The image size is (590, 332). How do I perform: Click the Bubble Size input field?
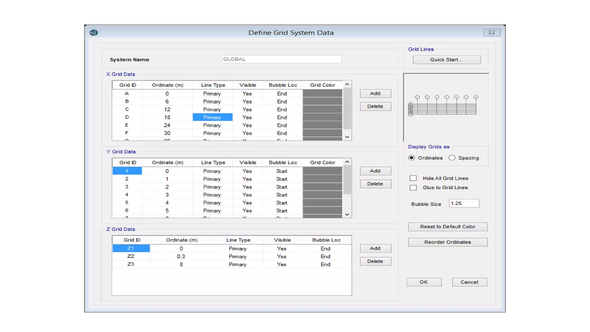(464, 203)
